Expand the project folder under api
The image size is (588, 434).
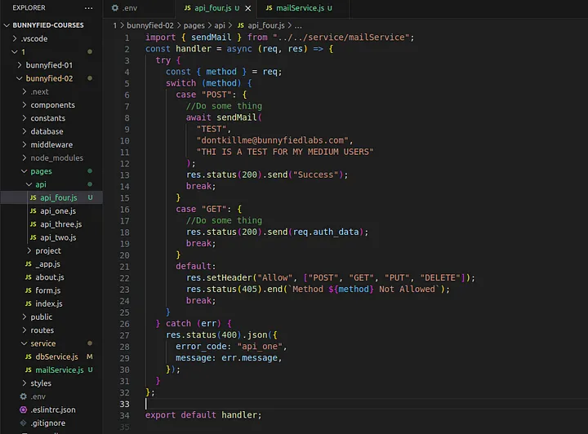[29, 250]
